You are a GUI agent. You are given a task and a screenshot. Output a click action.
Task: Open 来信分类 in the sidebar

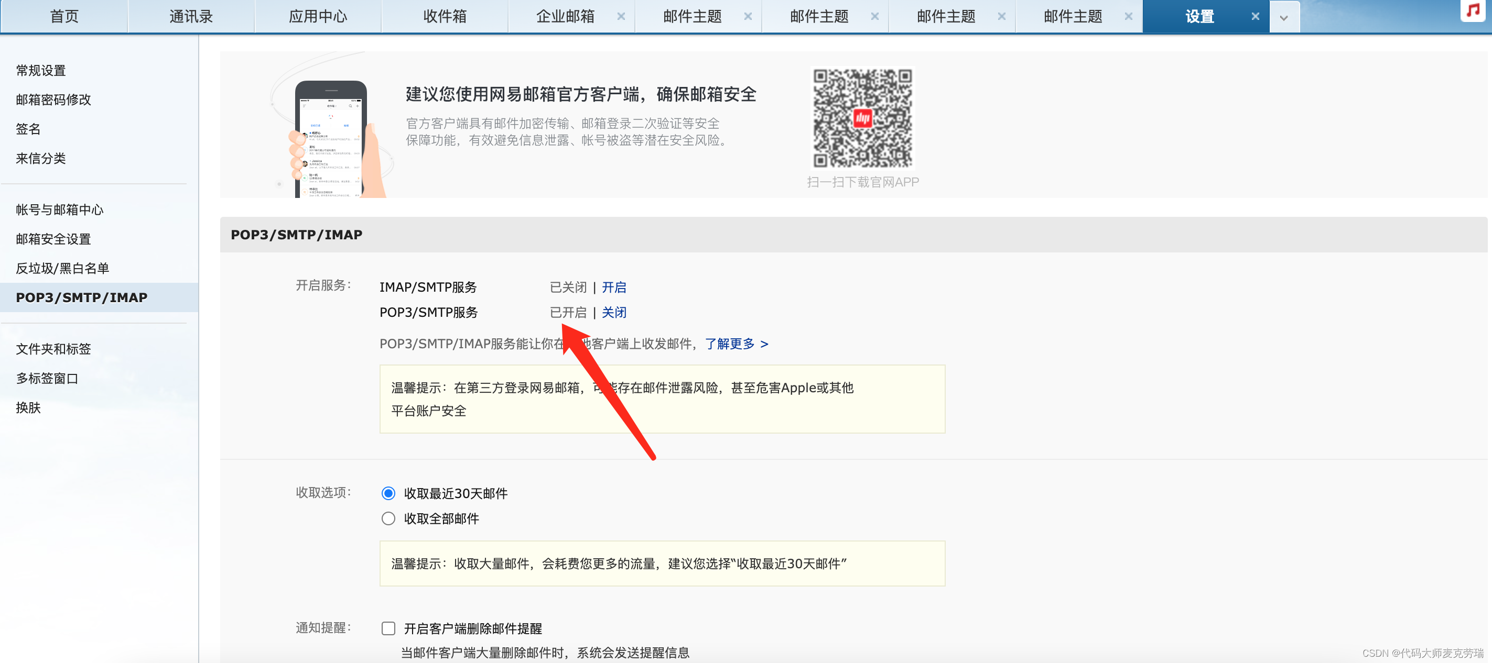40,159
